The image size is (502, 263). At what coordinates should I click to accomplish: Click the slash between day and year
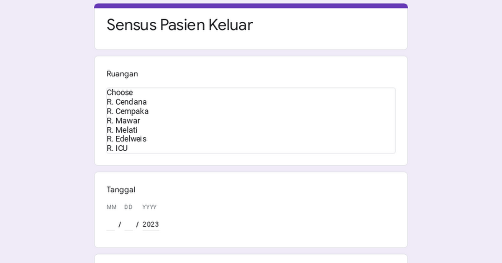137,225
